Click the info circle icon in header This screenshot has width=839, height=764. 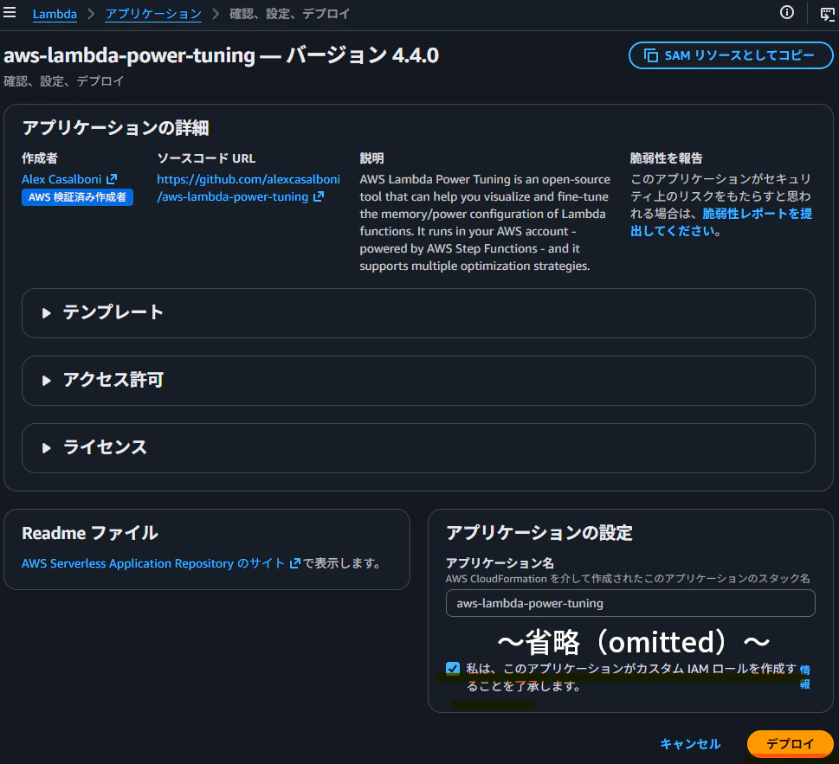[x=786, y=12]
